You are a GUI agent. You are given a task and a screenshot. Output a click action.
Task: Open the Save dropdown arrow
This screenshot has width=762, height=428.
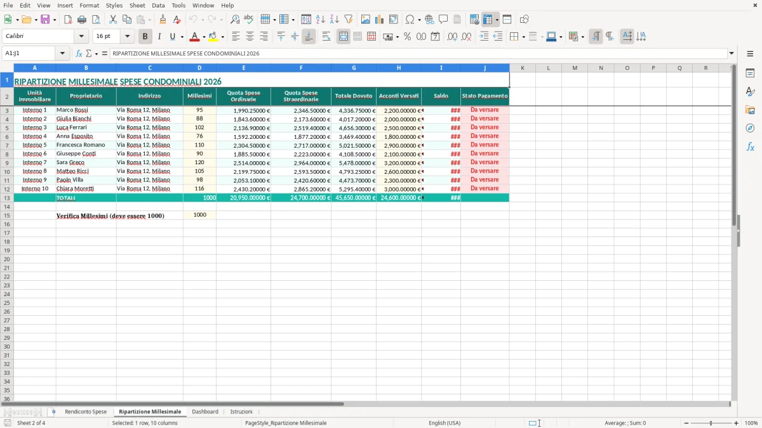(x=55, y=20)
